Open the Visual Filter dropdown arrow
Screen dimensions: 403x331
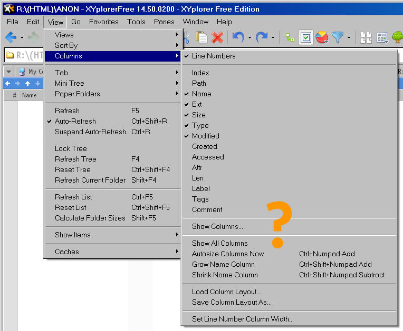(349, 38)
